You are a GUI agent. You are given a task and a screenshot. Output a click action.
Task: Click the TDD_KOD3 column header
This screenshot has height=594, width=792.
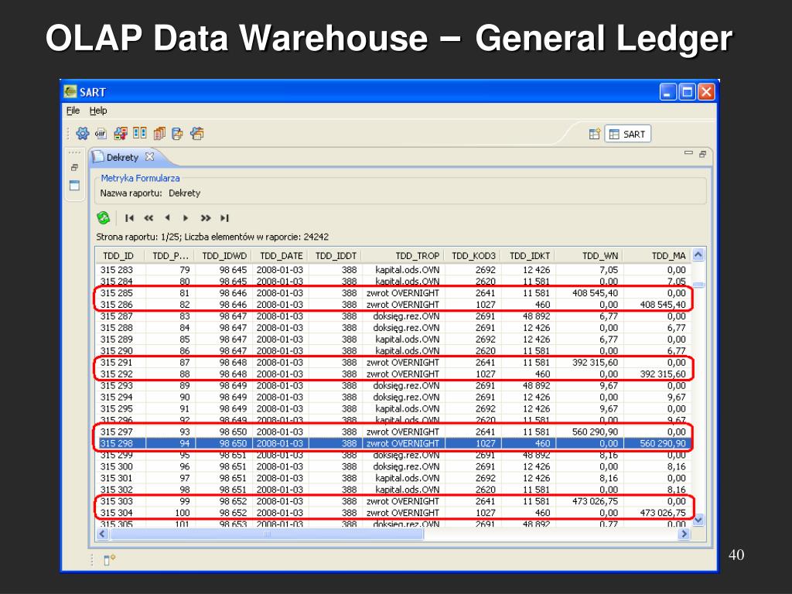(474, 255)
